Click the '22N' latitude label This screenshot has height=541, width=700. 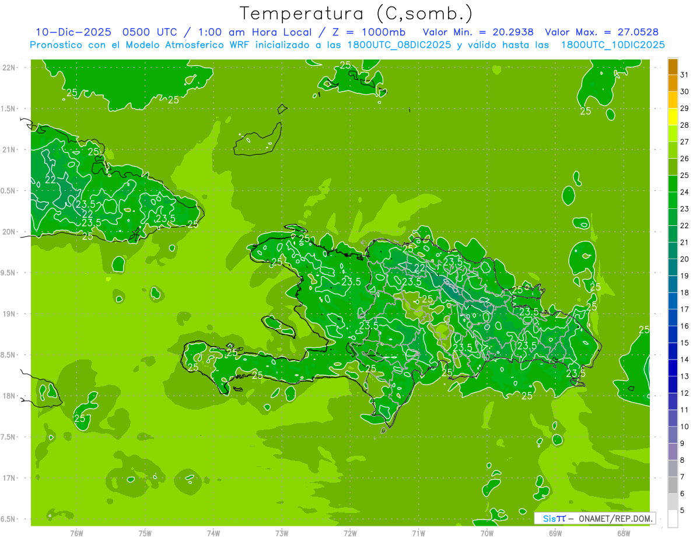pyautogui.click(x=9, y=68)
